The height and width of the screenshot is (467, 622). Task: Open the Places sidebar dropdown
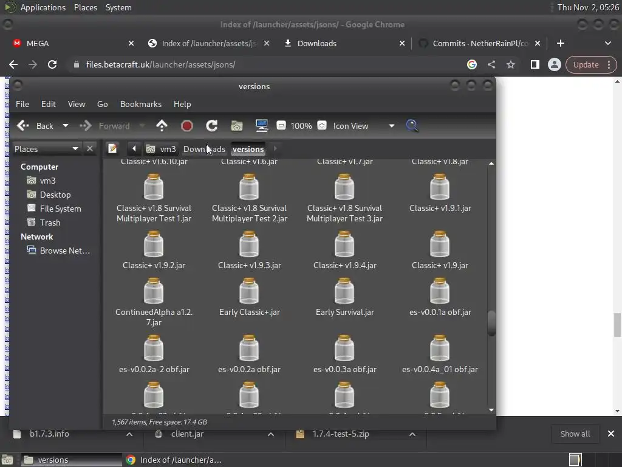[46, 149]
